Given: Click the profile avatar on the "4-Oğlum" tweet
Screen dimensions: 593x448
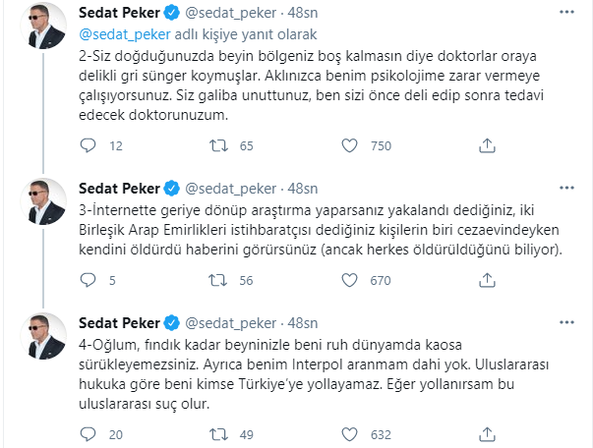Looking at the screenshot, I should [43, 337].
